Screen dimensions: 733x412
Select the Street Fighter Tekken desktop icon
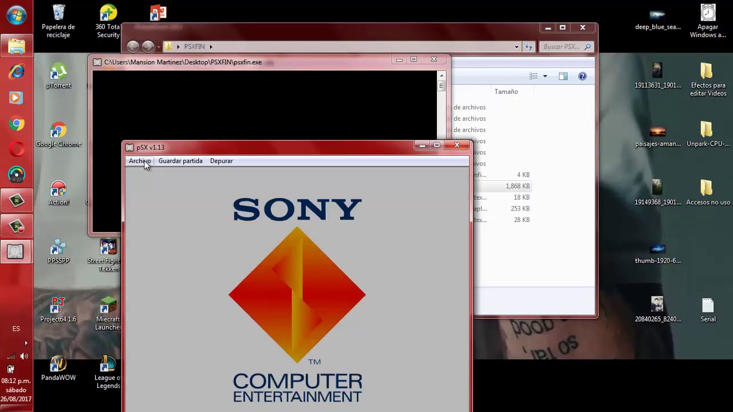(x=104, y=255)
